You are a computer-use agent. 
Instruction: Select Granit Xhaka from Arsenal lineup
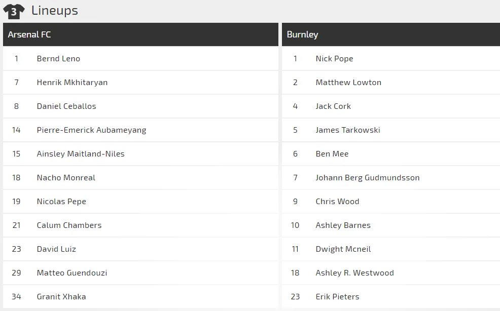click(x=61, y=297)
